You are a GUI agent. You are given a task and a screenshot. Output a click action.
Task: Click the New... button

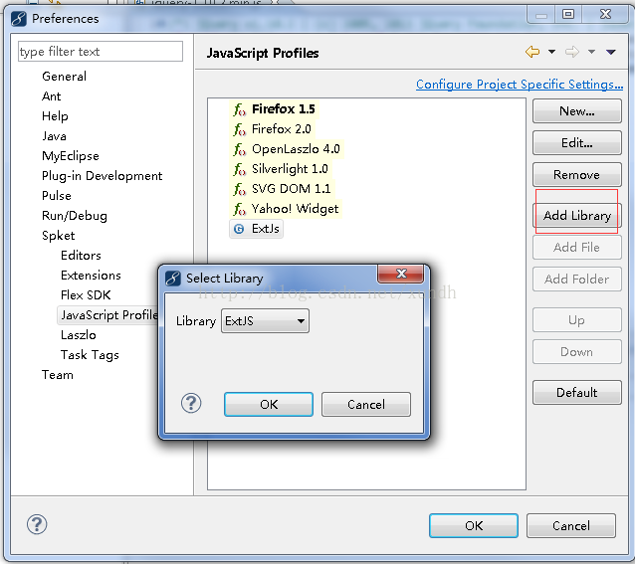click(x=577, y=110)
